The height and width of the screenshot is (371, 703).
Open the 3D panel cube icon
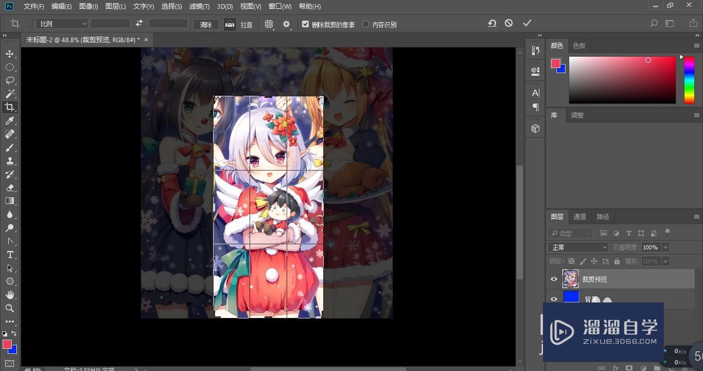pos(536,129)
